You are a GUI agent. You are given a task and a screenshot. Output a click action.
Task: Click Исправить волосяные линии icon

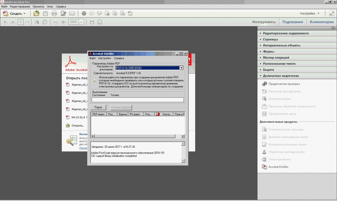click(264, 144)
